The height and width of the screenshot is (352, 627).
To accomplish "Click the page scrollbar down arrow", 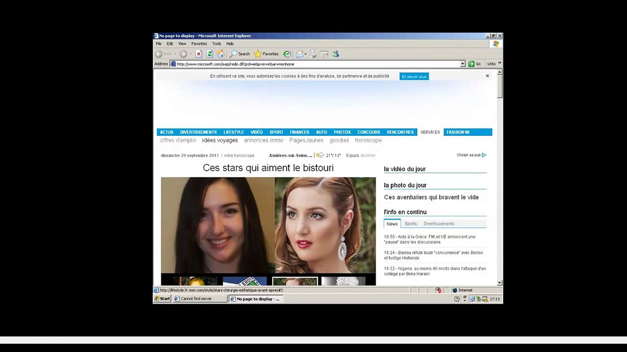I will point(499,283).
